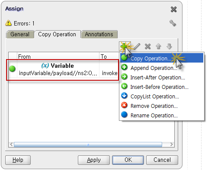Image resolution: width=208 pixels, height=170 pixels.
Task: Choose Insert-Before Operation... menu item
Action: pos(162,87)
